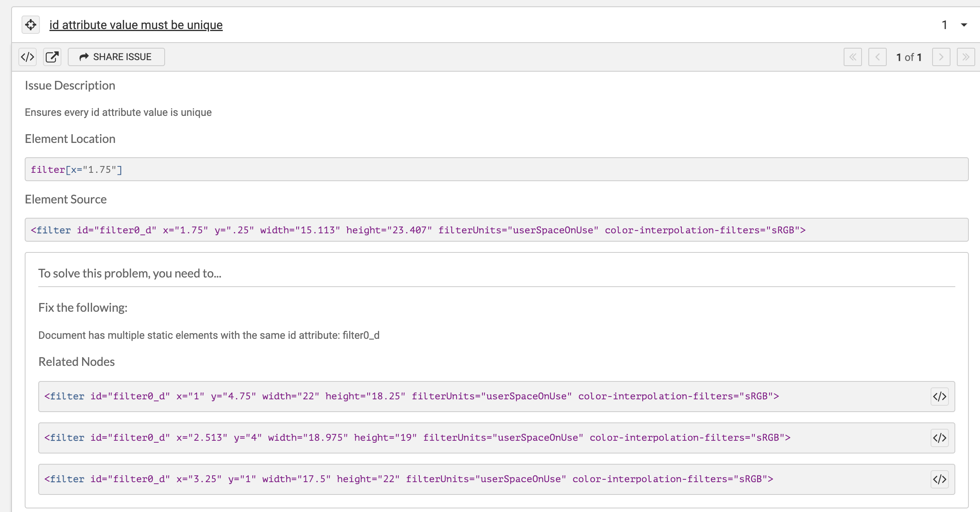Click the inspect source </> toolbar icon
The height and width of the screenshot is (512, 980).
(27, 57)
